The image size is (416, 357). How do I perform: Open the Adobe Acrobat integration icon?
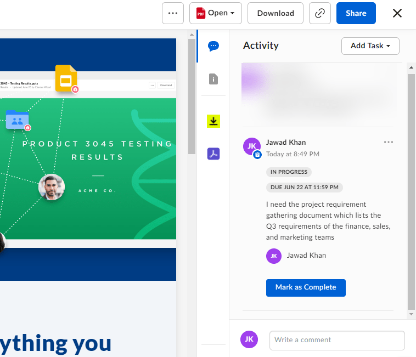pos(213,154)
